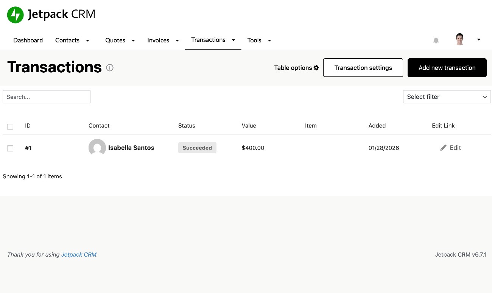This screenshot has height=293, width=492.
Task: Open the Select filter dropdown
Action: point(447,97)
